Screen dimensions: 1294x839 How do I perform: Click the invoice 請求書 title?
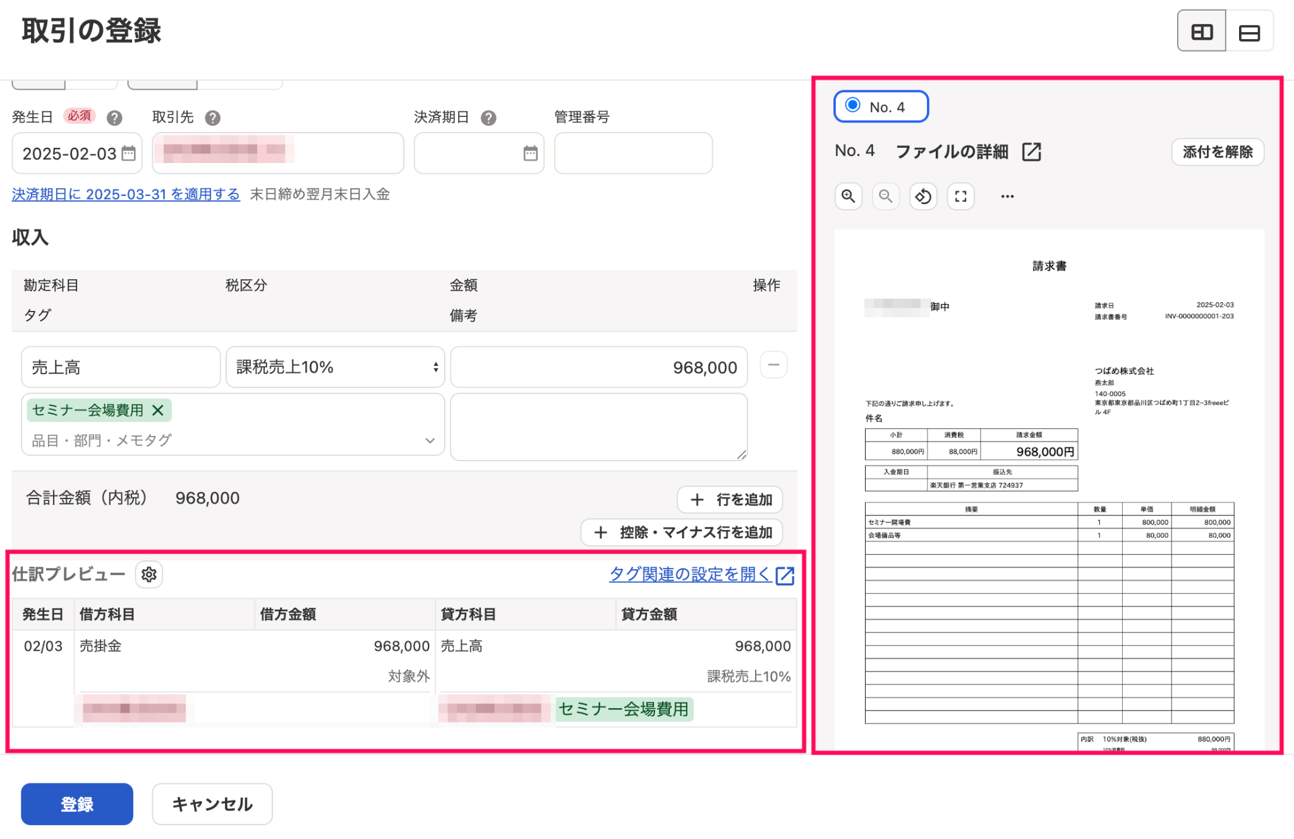pyautogui.click(x=1049, y=266)
